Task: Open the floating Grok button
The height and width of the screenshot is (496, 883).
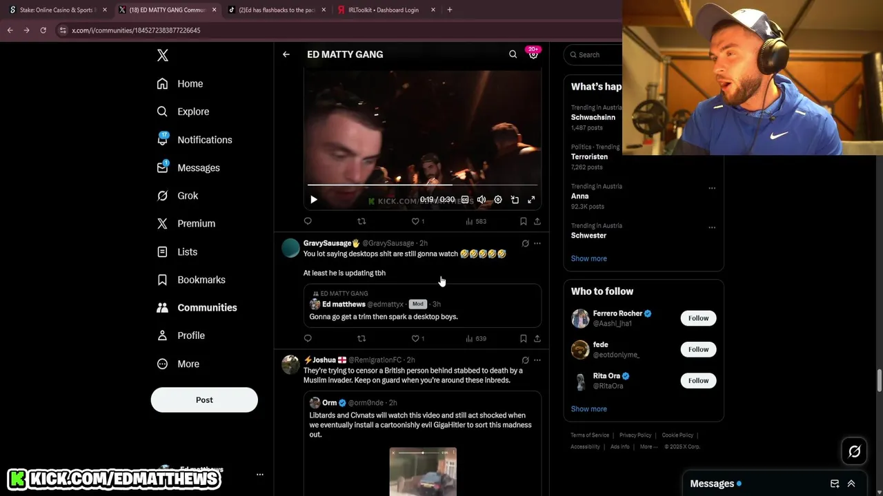Action: 854,451
